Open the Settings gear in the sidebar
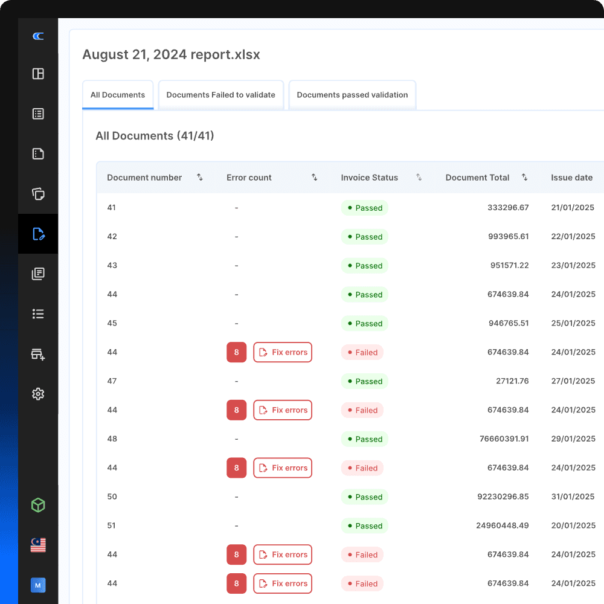 point(38,394)
